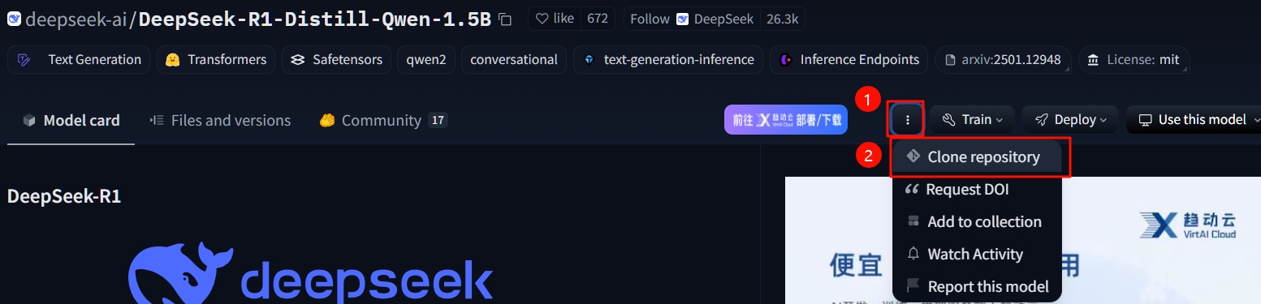Choose Watch Activity from the menu
This screenshot has width=1261, height=304.
click(977, 255)
